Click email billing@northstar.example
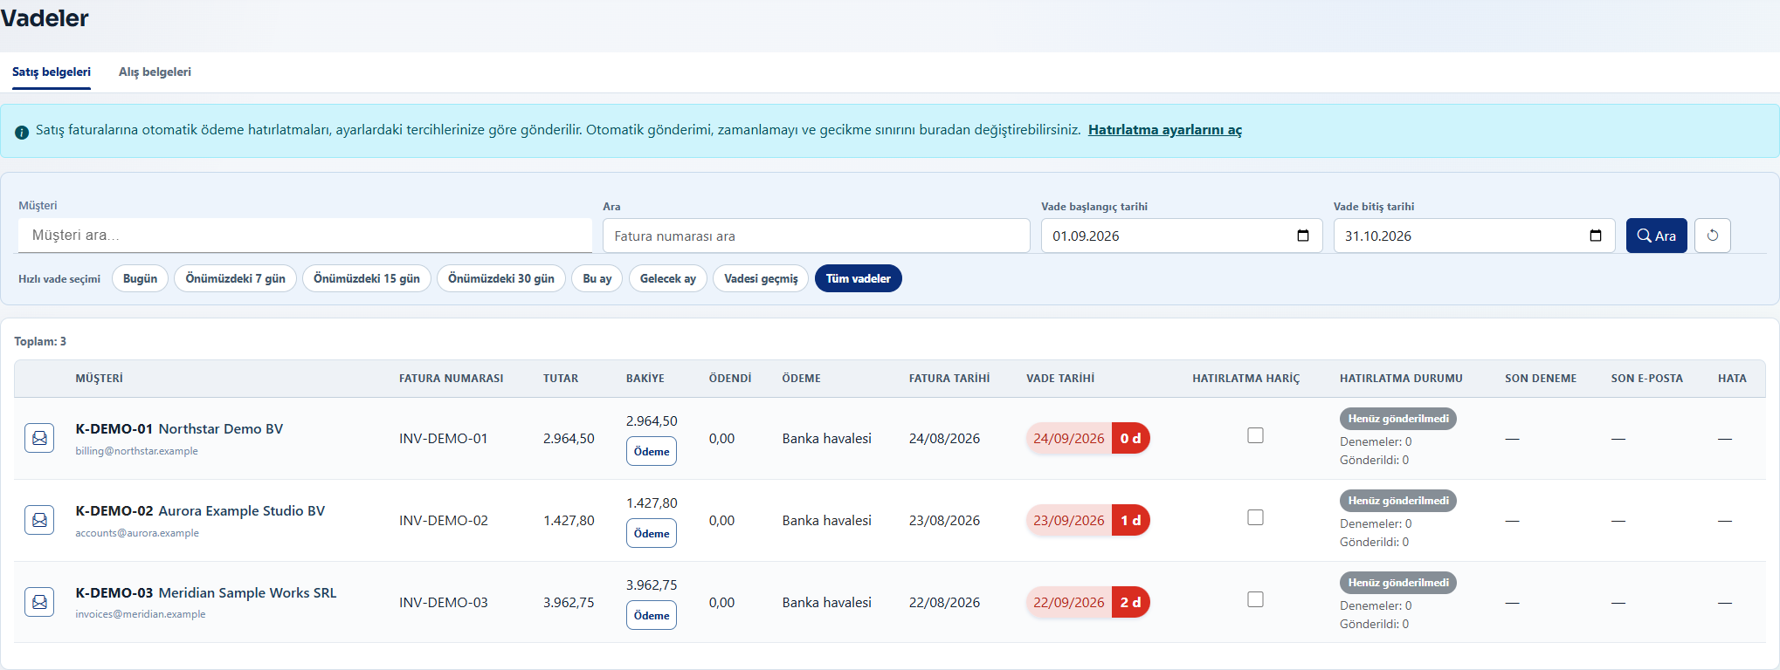The image size is (1780, 670). click(137, 451)
